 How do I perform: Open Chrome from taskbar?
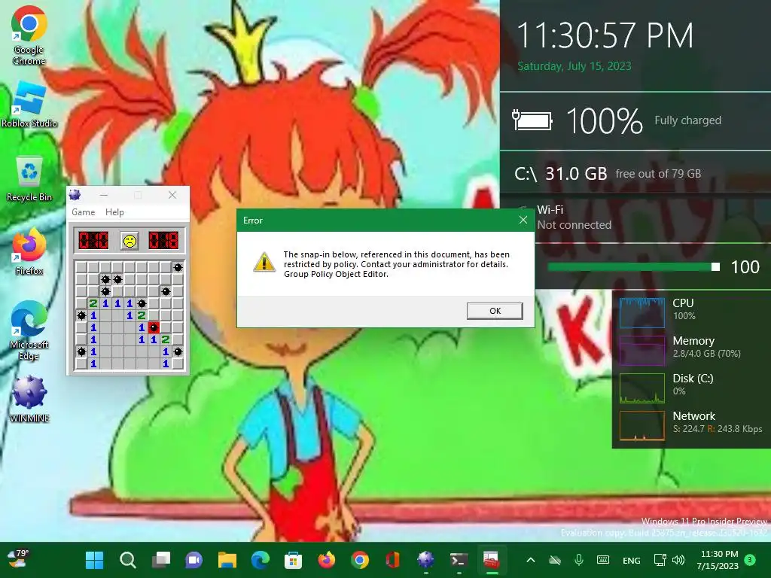359,560
